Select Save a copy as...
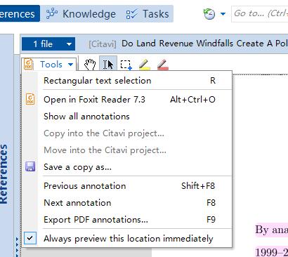The image size is (288, 257). pyautogui.click(x=127, y=167)
